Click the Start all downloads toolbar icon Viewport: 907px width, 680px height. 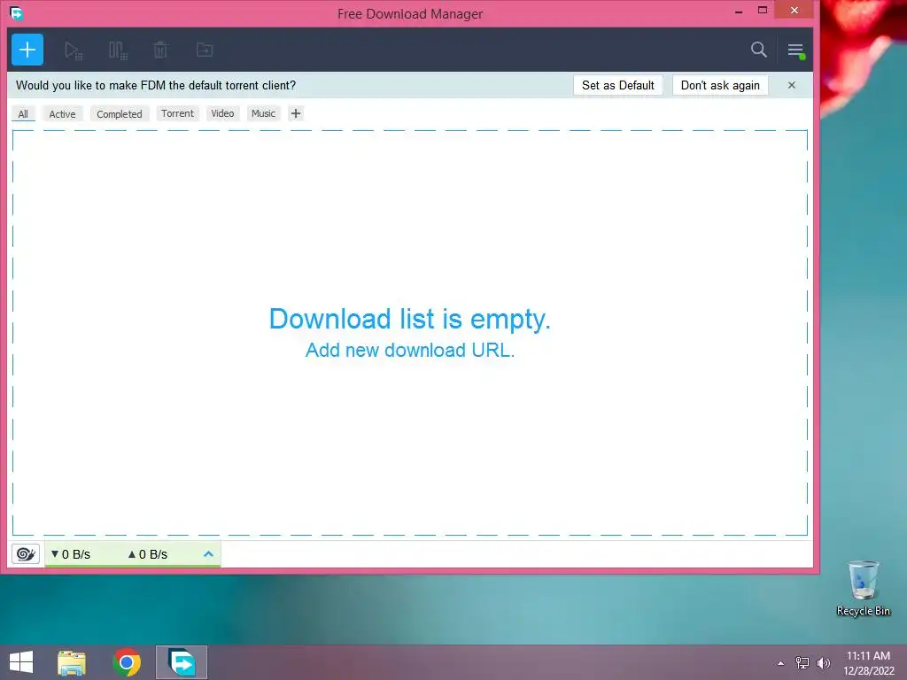(74, 50)
